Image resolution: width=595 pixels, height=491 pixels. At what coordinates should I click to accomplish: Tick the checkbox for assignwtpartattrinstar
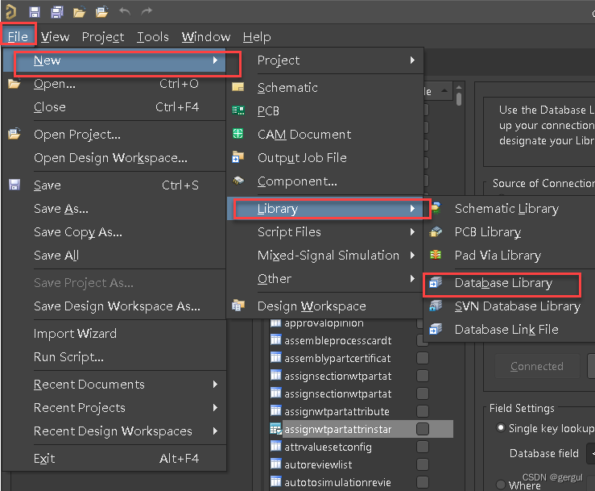423,429
